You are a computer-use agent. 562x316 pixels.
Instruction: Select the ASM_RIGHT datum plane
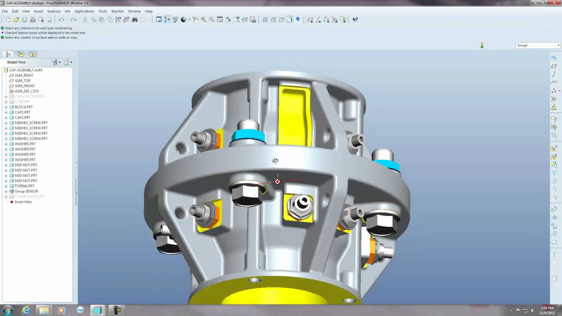tap(24, 75)
